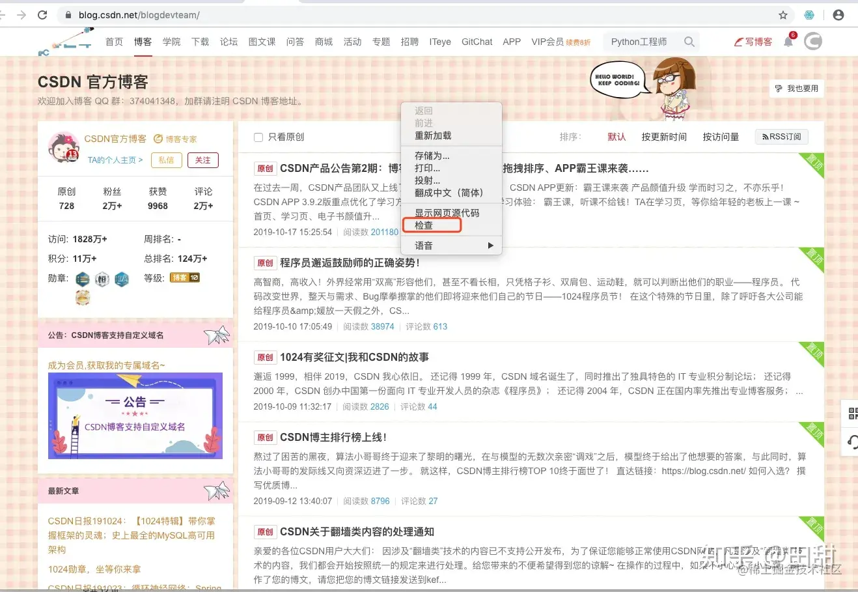Image resolution: width=858 pixels, height=592 pixels.
Task: Click the medal icon below 勋章 row
Action: (x=83, y=298)
